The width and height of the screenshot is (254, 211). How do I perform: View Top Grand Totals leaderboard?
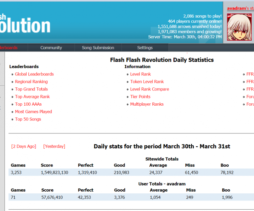pos(31,89)
